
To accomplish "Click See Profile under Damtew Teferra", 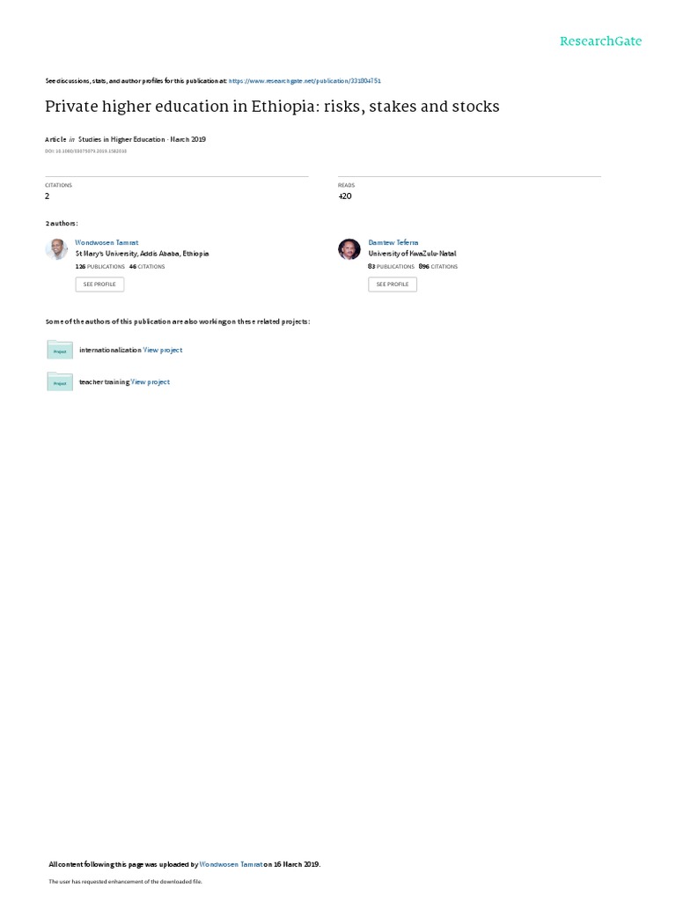I will pos(393,285).
